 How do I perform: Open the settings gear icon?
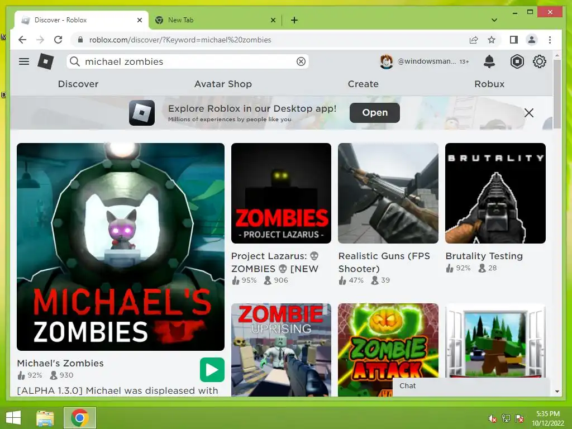[540, 61]
